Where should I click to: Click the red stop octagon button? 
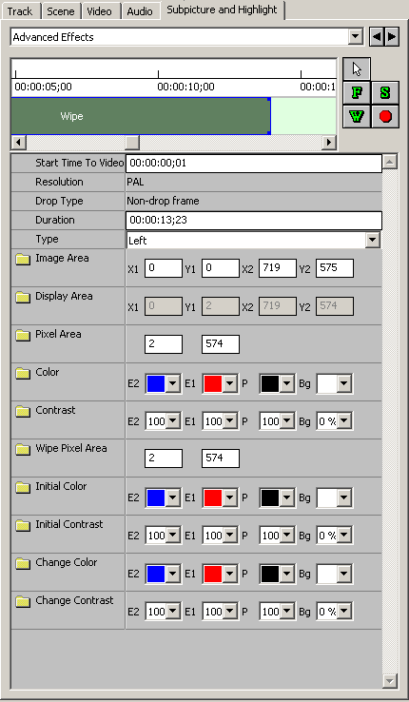coord(385,116)
